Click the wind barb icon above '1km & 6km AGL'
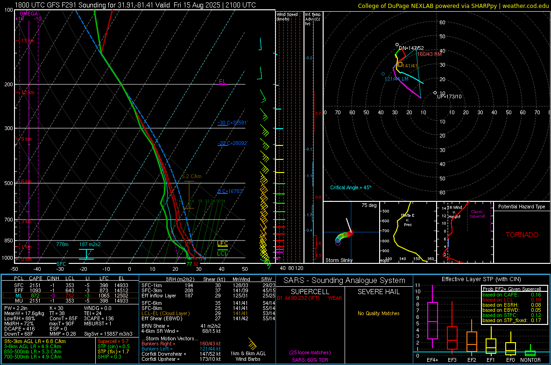The image size is (551, 365). click(x=252, y=343)
